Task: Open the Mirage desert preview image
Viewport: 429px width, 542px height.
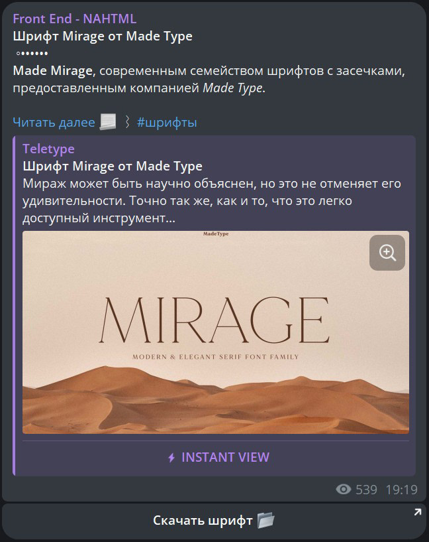Action: tap(216, 332)
